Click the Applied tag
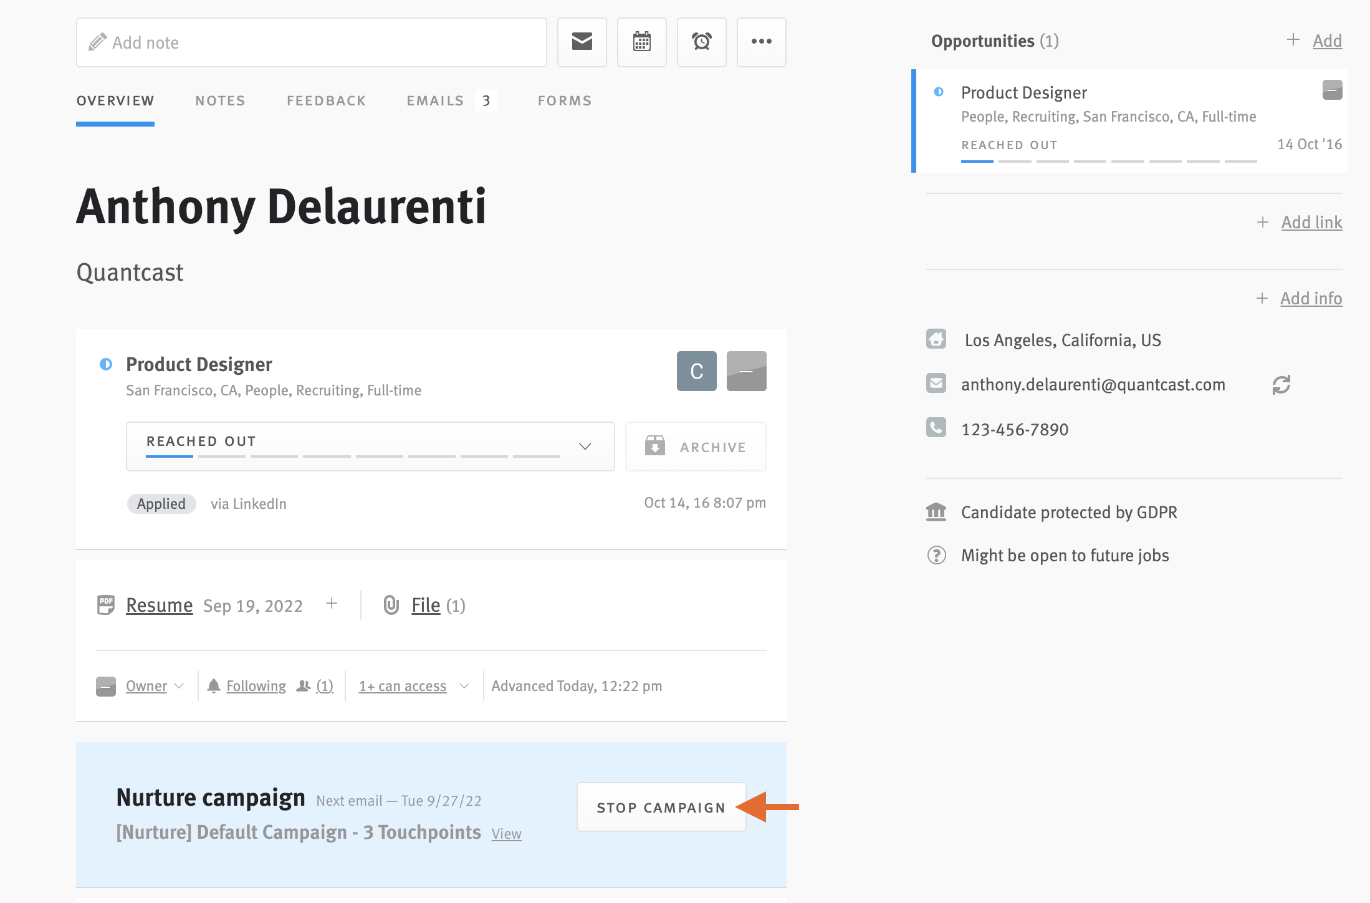This screenshot has width=1370, height=903. point(161,503)
